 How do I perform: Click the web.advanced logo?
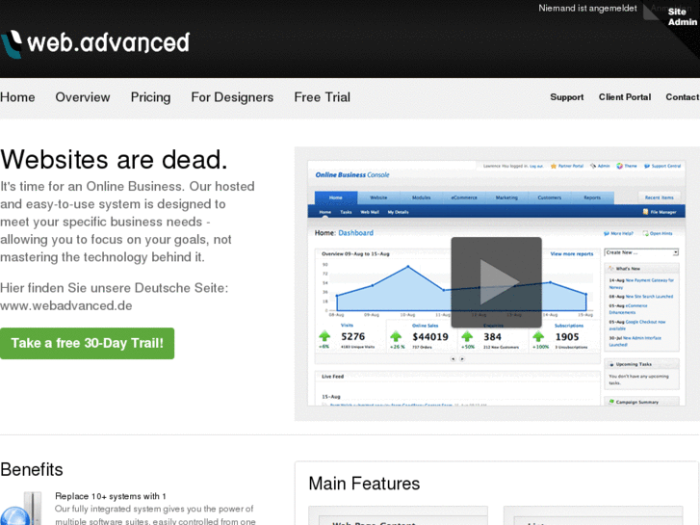(95, 43)
